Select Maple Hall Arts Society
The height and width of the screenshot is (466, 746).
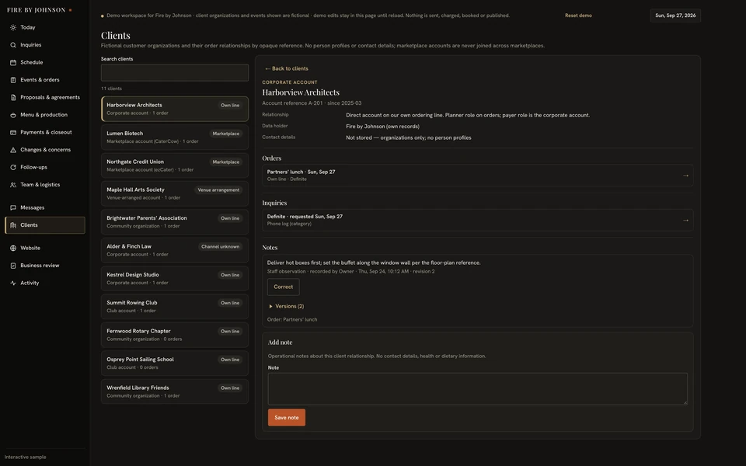pos(175,193)
